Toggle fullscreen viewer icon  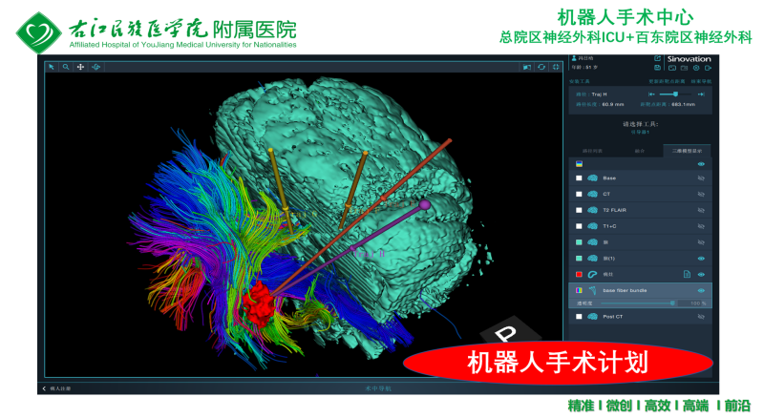(556, 67)
